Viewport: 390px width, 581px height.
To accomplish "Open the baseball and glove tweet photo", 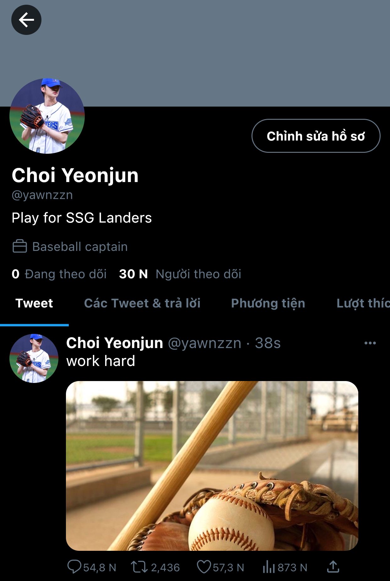I will click(x=212, y=466).
